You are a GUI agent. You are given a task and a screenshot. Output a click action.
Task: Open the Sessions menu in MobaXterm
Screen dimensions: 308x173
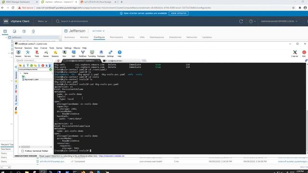pos(28,48)
